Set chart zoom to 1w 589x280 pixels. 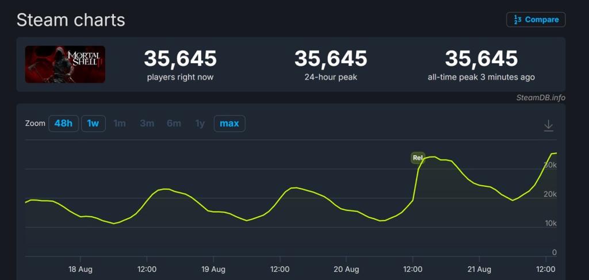93,124
